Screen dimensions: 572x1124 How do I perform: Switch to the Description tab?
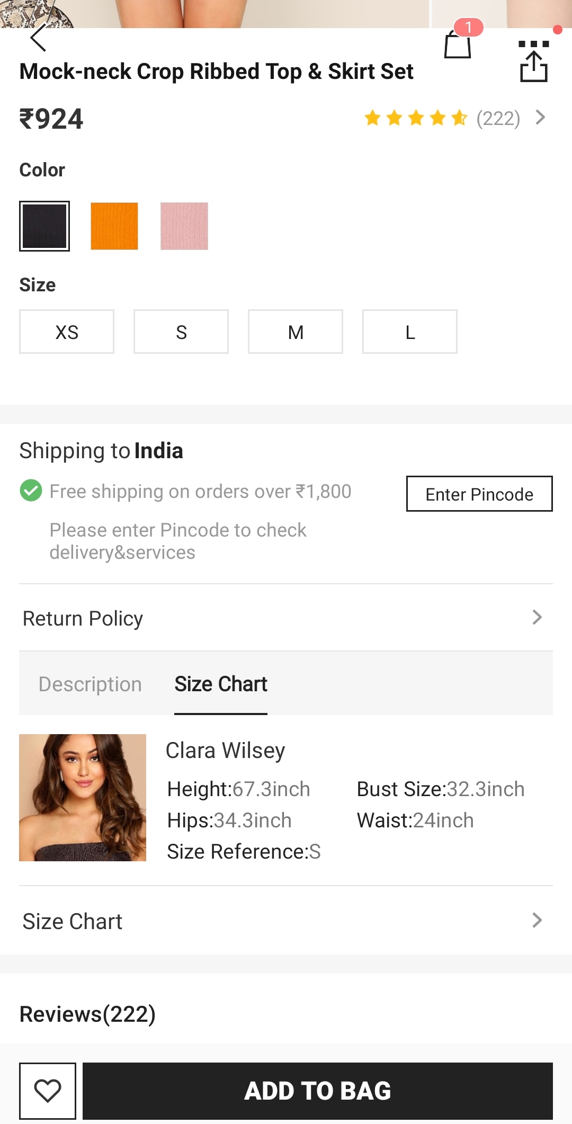[x=90, y=684]
